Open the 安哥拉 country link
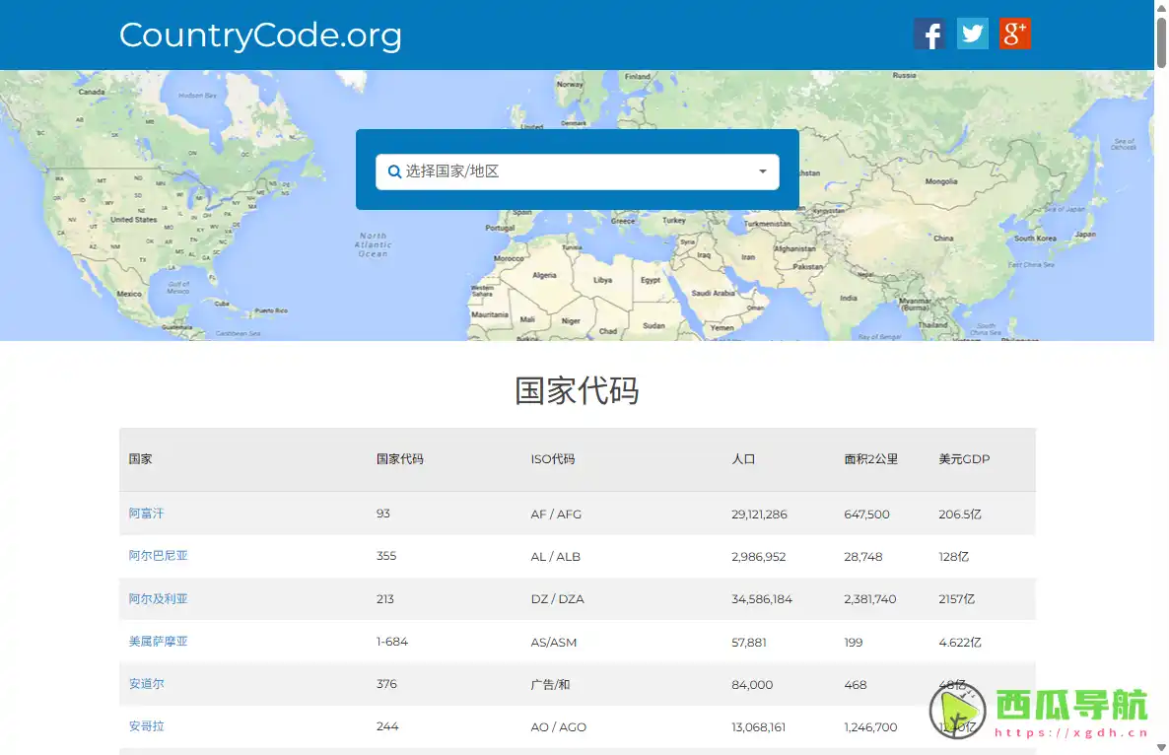The height and width of the screenshot is (755, 1169). point(146,726)
